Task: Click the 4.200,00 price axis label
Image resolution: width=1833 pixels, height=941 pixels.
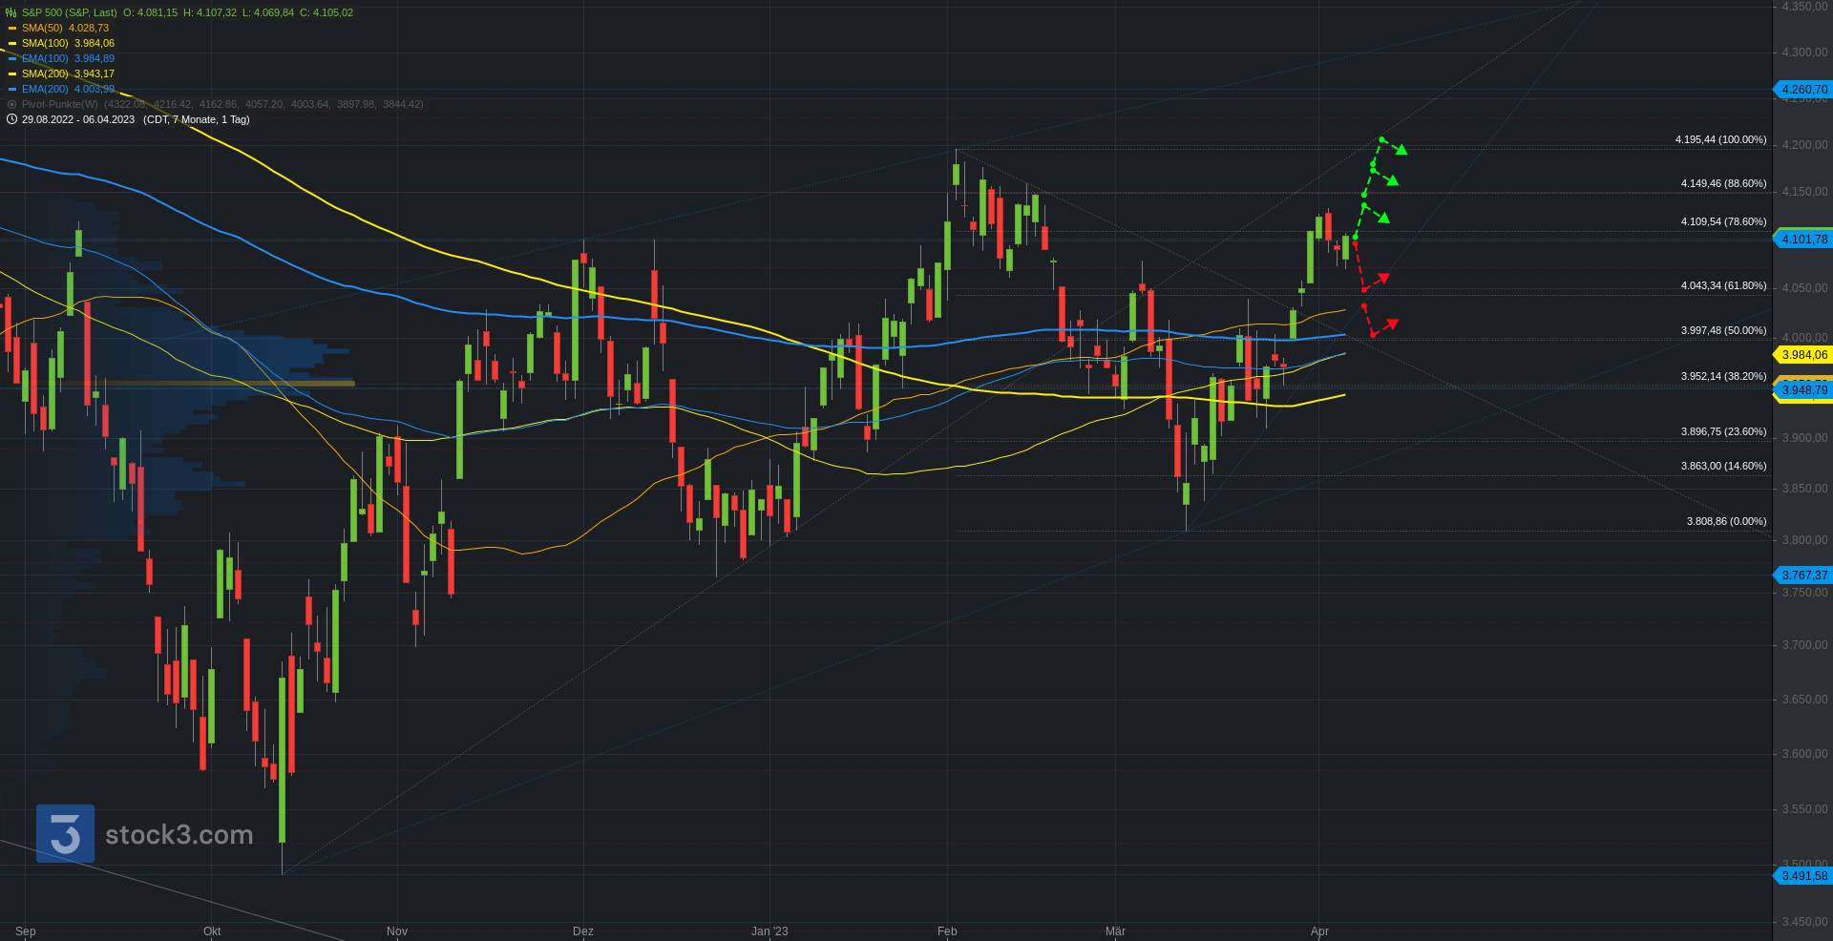Action: pos(1804,145)
